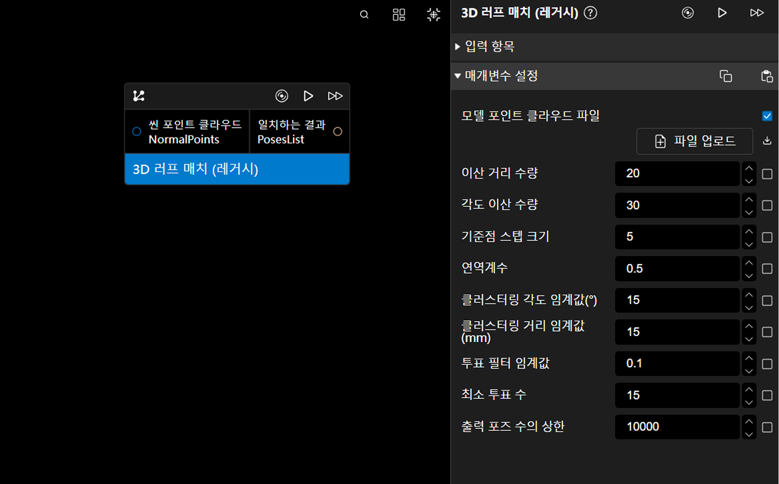Uncheck the 모델 포인트 클라우드 파일 checkbox
The image size is (779, 484).
pos(767,116)
